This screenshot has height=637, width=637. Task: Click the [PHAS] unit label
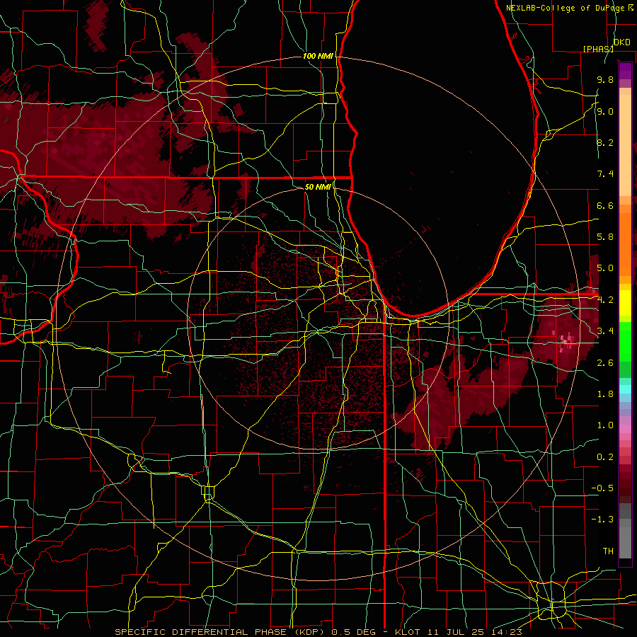(598, 49)
